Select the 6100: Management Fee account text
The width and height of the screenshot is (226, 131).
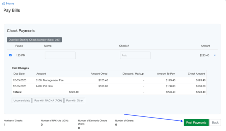[50, 80]
